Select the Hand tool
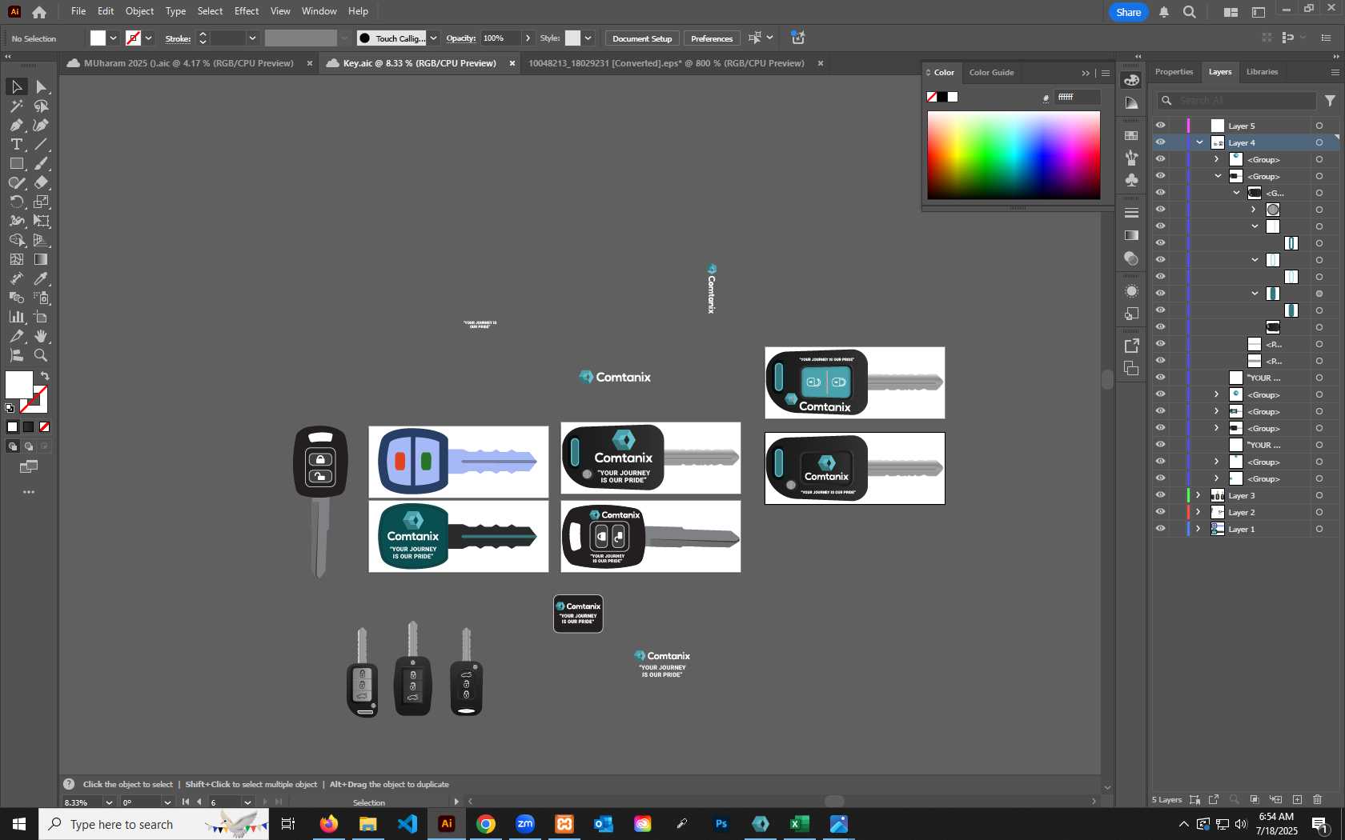This screenshot has width=1345, height=840. (42, 336)
